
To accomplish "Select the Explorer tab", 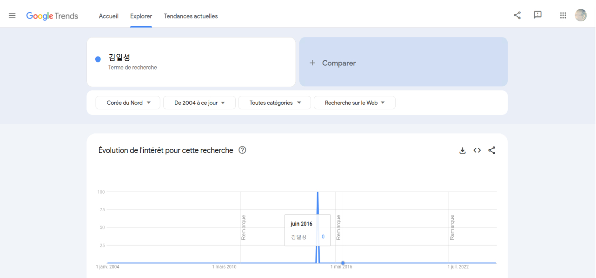I will click(141, 16).
